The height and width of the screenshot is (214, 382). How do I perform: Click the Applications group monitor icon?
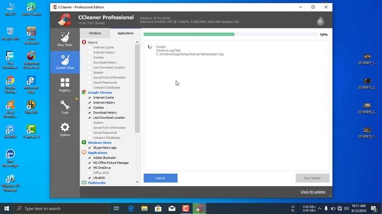click(x=84, y=153)
